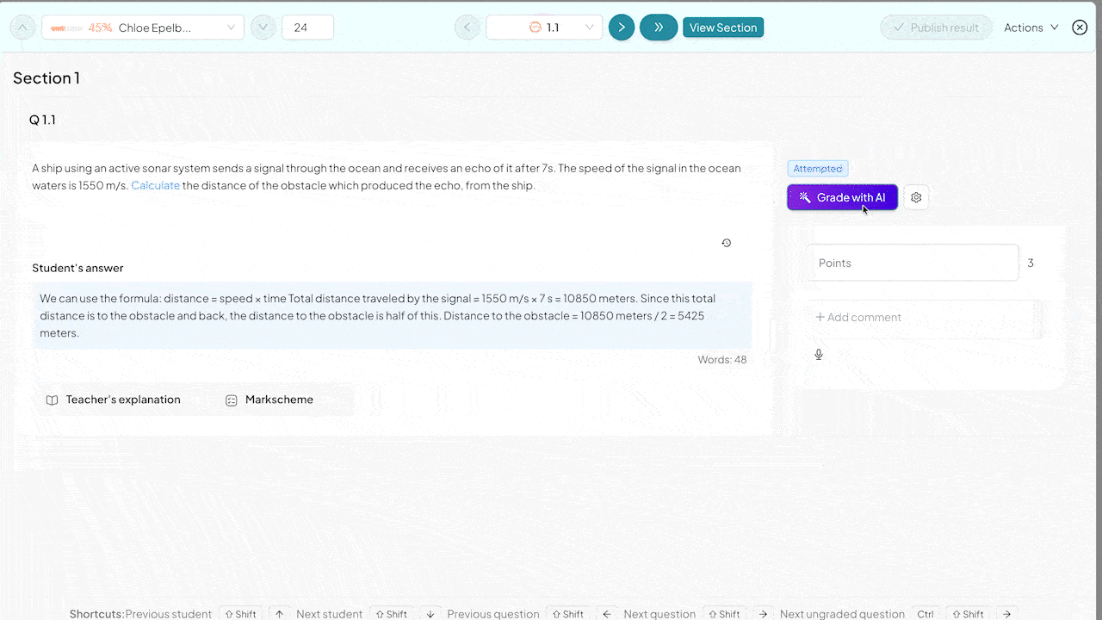Viewport: 1102px width, 620px height.
Task: Click the Next student shortcut label
Action: coord(330,614)
